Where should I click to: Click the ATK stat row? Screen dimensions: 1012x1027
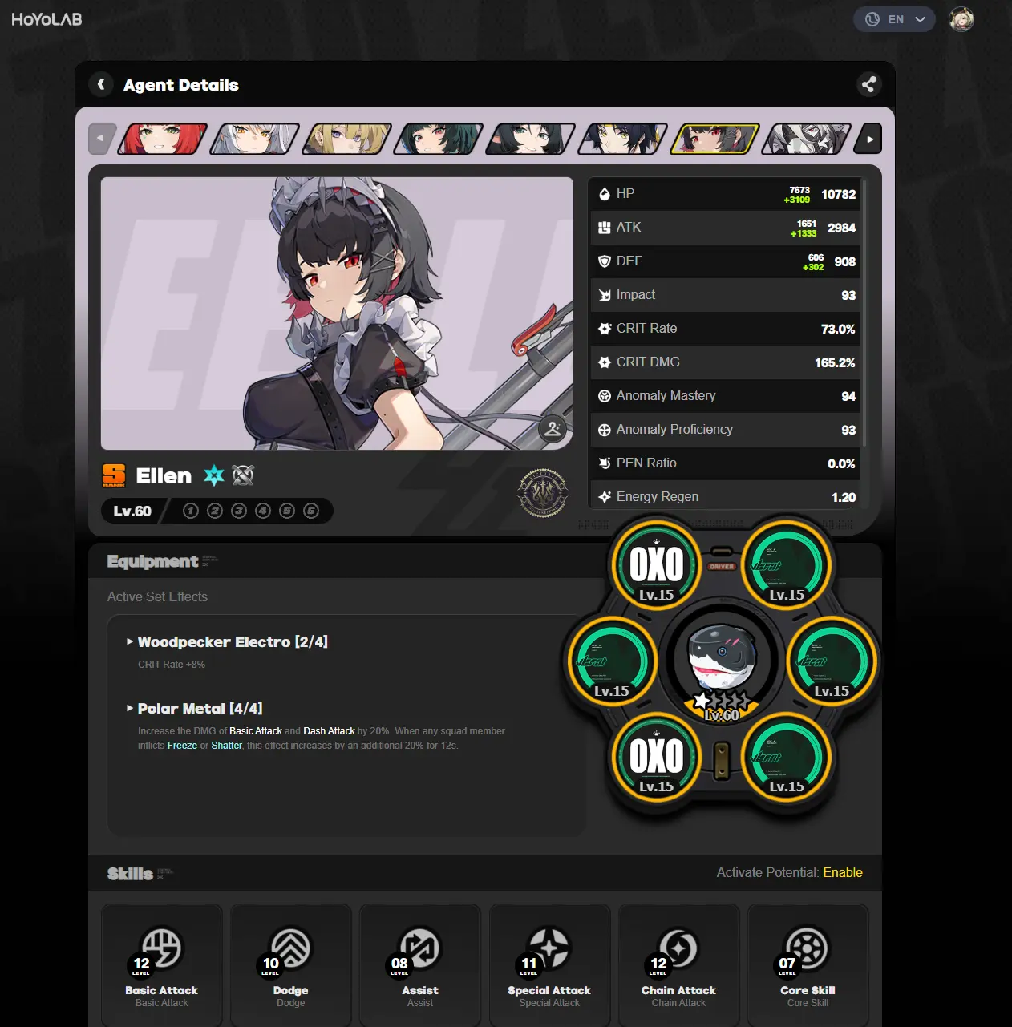[725, 228]
